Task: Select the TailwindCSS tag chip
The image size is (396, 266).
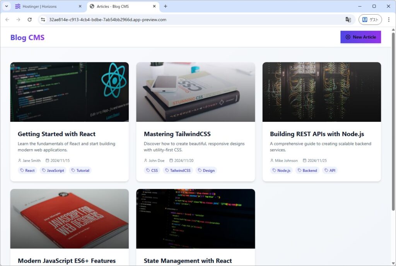Action: pos(178,170)
